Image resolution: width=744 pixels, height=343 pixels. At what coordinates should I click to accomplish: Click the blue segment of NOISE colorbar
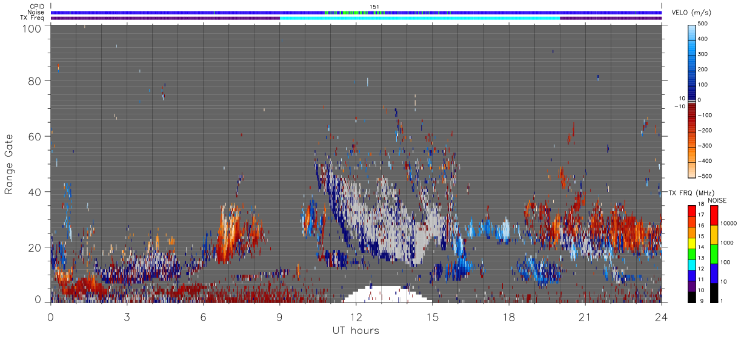[713, 273]
